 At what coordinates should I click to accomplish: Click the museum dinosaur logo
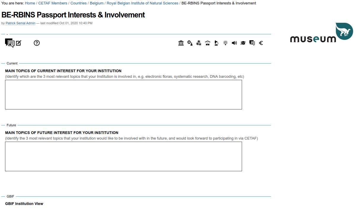(321, 33)
